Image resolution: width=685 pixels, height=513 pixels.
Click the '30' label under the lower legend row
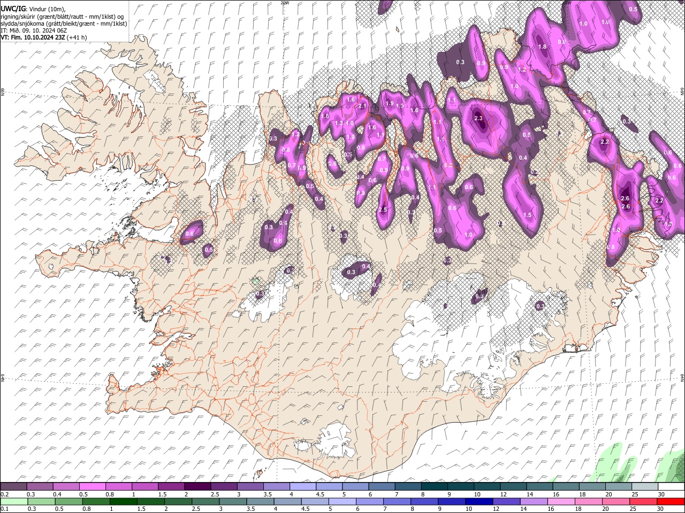pos(661,509)
